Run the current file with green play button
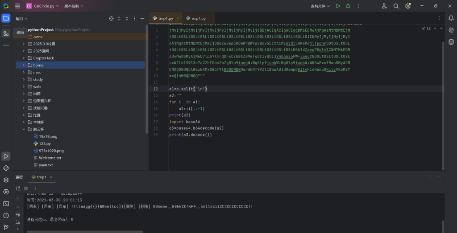This screenshot has width=457, height=233. (x=338, y=6)
